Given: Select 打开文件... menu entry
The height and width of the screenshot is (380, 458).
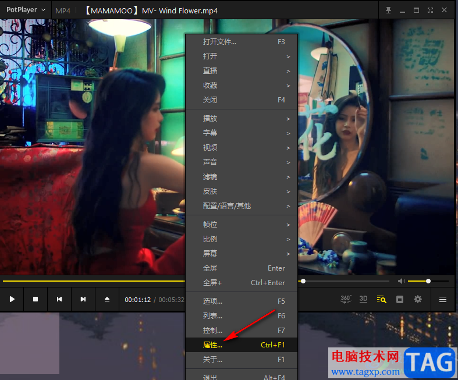Looking at the screenshot, I should coord(242,42).
